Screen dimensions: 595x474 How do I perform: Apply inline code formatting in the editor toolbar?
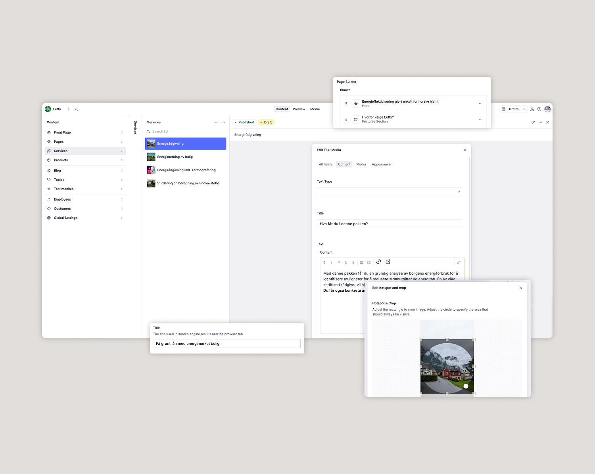(339, 262)
